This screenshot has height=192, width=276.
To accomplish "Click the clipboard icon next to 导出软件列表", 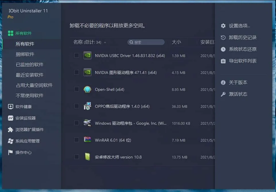I will [x=223, y=61].
